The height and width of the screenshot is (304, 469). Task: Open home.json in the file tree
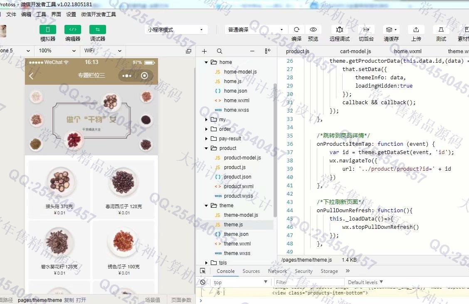[x=235, y=91]
